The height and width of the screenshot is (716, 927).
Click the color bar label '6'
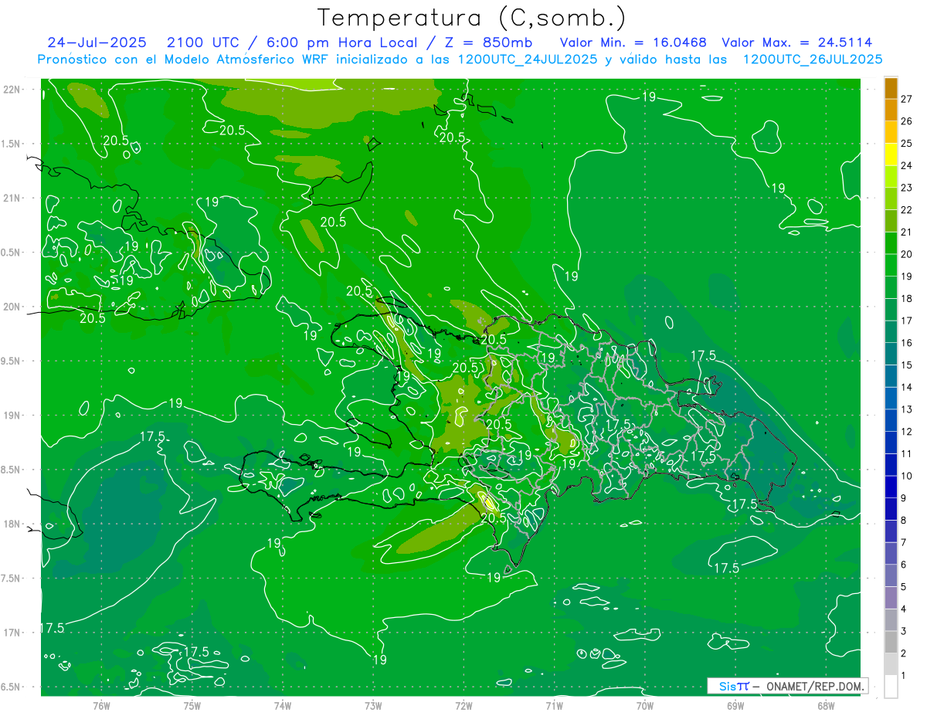(904, 565)
